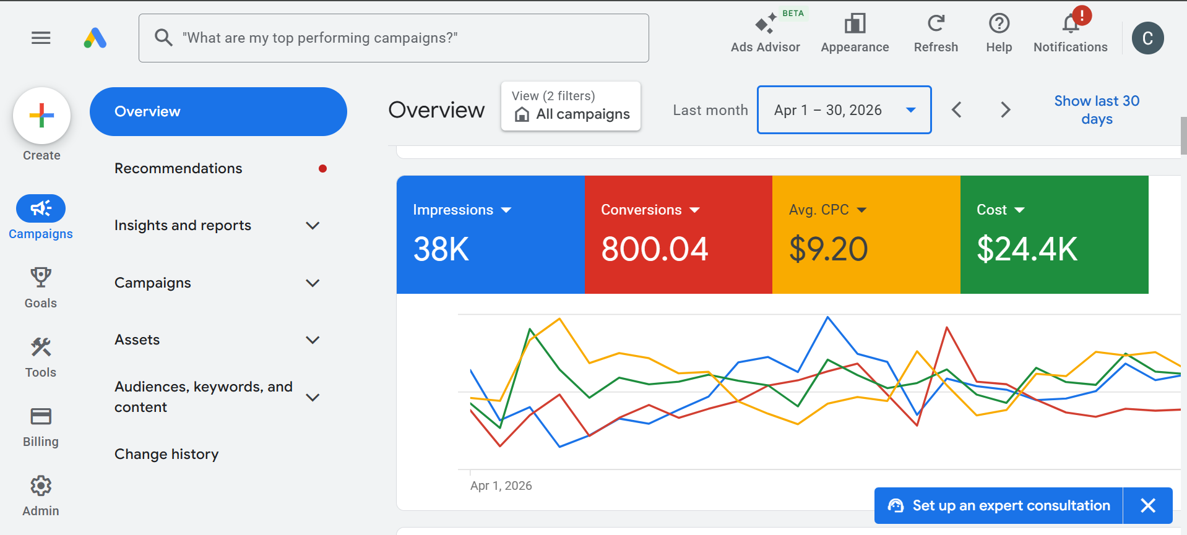Open Tools section
1187x535 pixels.
point(41,357)
